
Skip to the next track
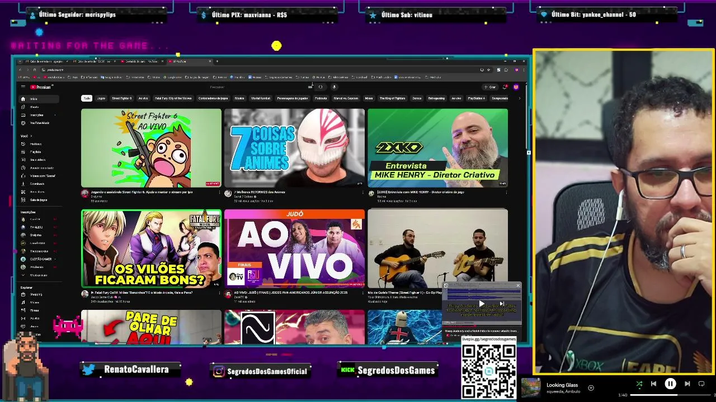[x=687, y=384]
